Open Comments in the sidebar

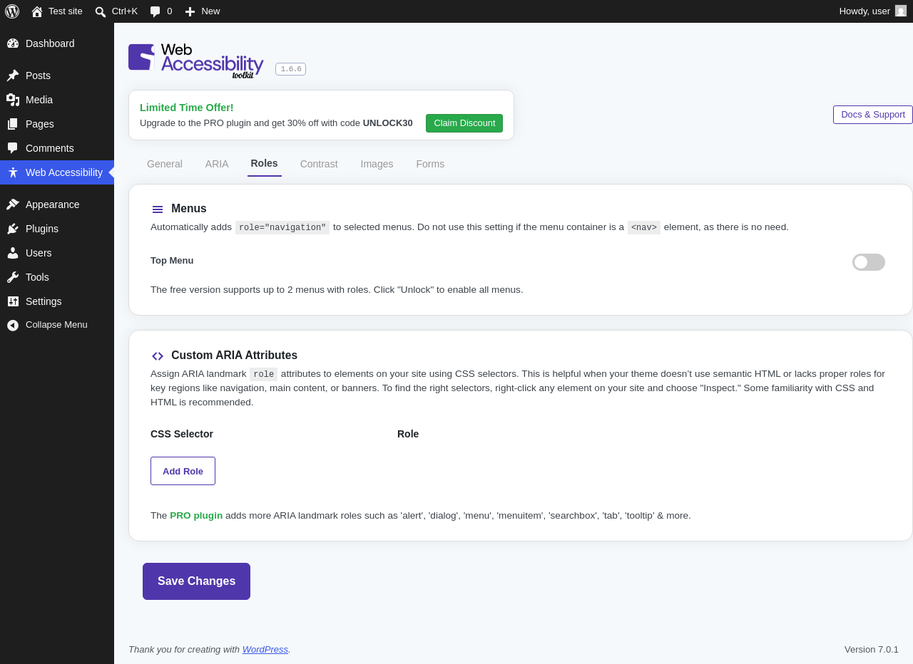[x=57, y=148]
